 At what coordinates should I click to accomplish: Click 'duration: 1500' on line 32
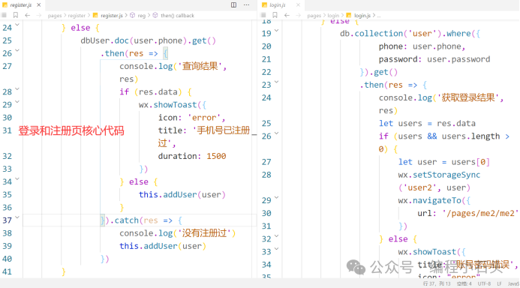point(192,156)
